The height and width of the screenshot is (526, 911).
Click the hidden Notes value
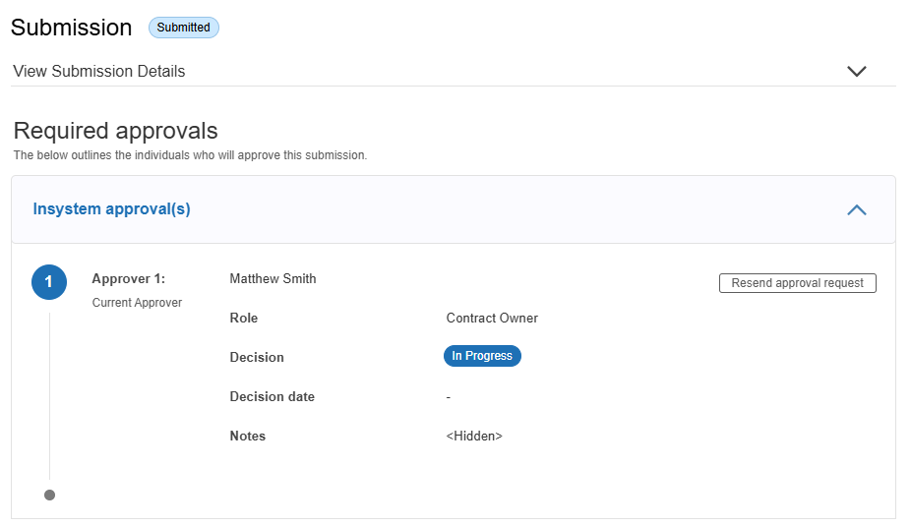coord(474,436)
